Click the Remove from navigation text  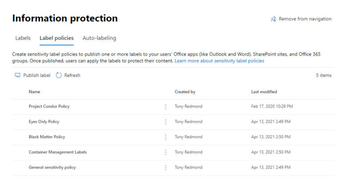pyautogui.click(x=305, y=19)
